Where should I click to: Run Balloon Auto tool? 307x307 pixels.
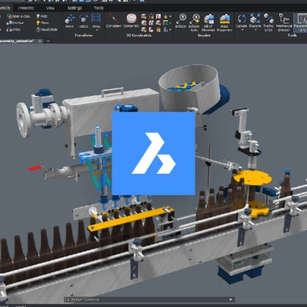(194, 23)
